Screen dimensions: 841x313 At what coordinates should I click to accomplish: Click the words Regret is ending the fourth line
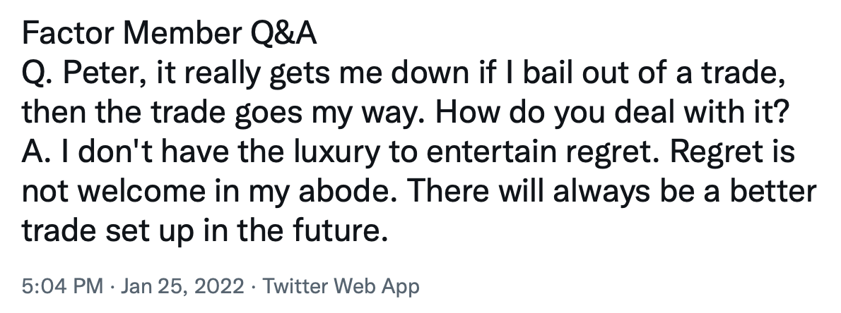732,152
